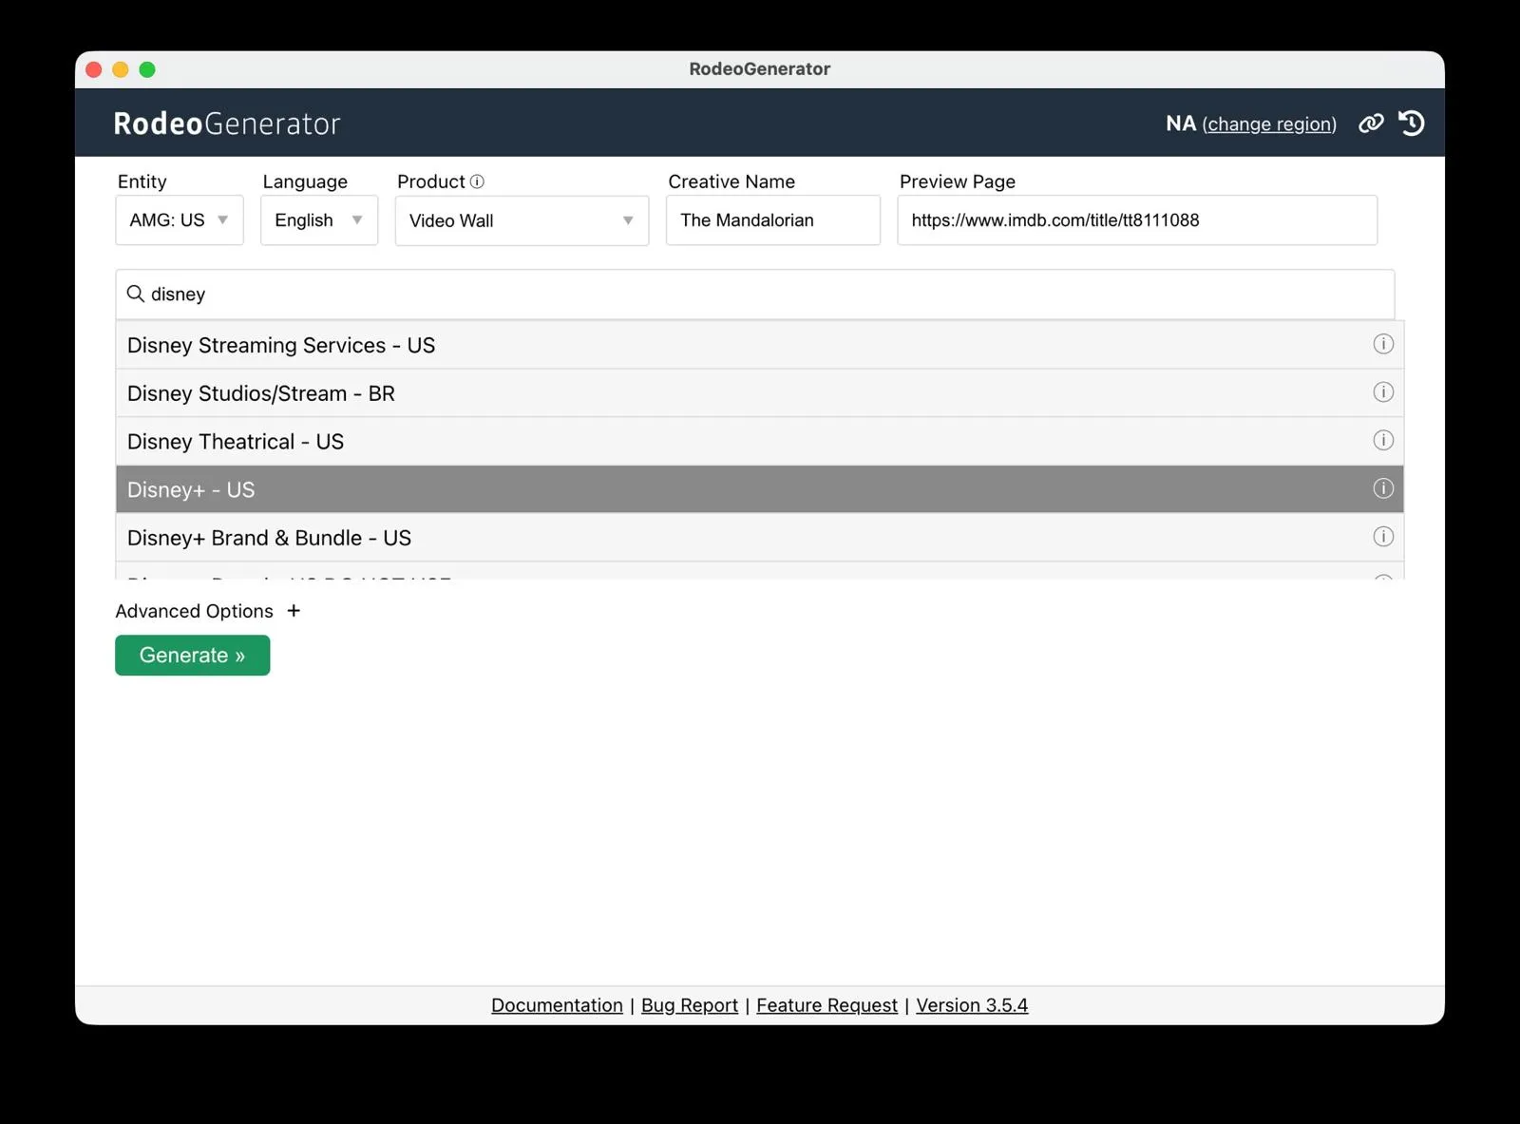
Task: Choose Disney+ Brand & Bundle - US
Action: point(760,538)
